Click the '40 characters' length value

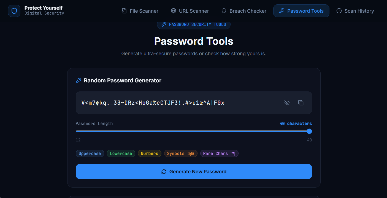click(x=296, y=124)
